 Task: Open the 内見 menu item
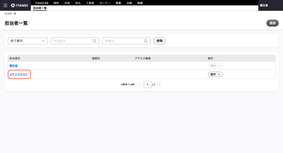67,3
